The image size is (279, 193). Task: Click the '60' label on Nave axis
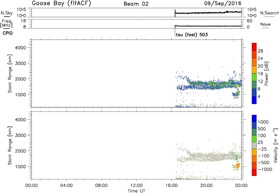tap(249, 21)
